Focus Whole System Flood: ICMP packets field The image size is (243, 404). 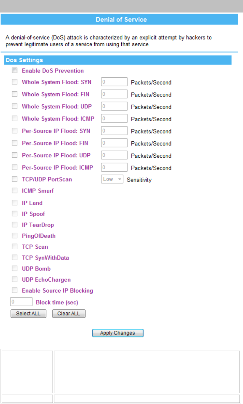pyautogui.click(x=114, y=119)
